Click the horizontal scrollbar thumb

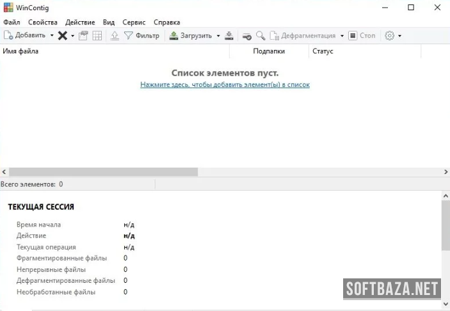pyautogui.click(x=102, y=172)
